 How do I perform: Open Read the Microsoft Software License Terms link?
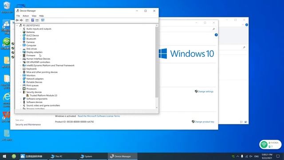tap(99, 116)
